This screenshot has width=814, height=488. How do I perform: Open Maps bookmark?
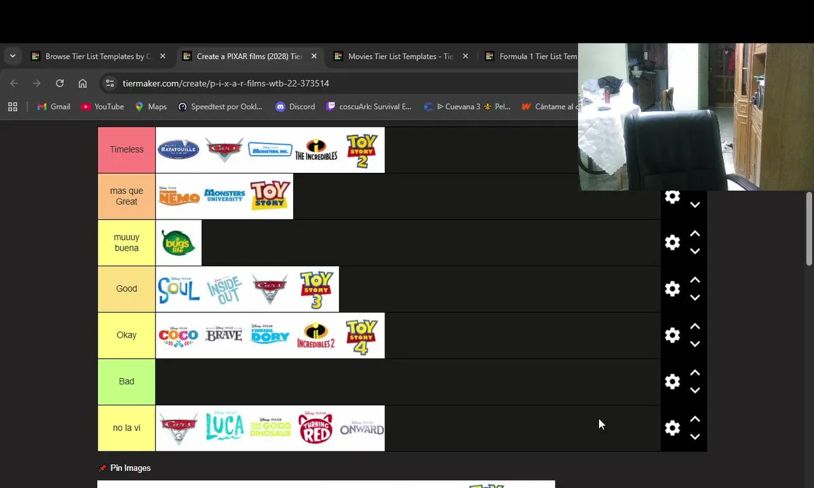151,106
